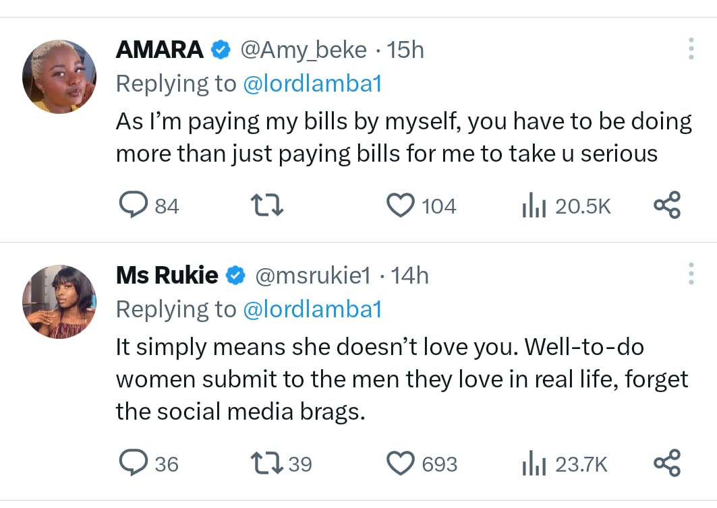717x508 pixels.
Task: Open @lordlamba1 link in AMARA's reply
Action: (312, 84)
